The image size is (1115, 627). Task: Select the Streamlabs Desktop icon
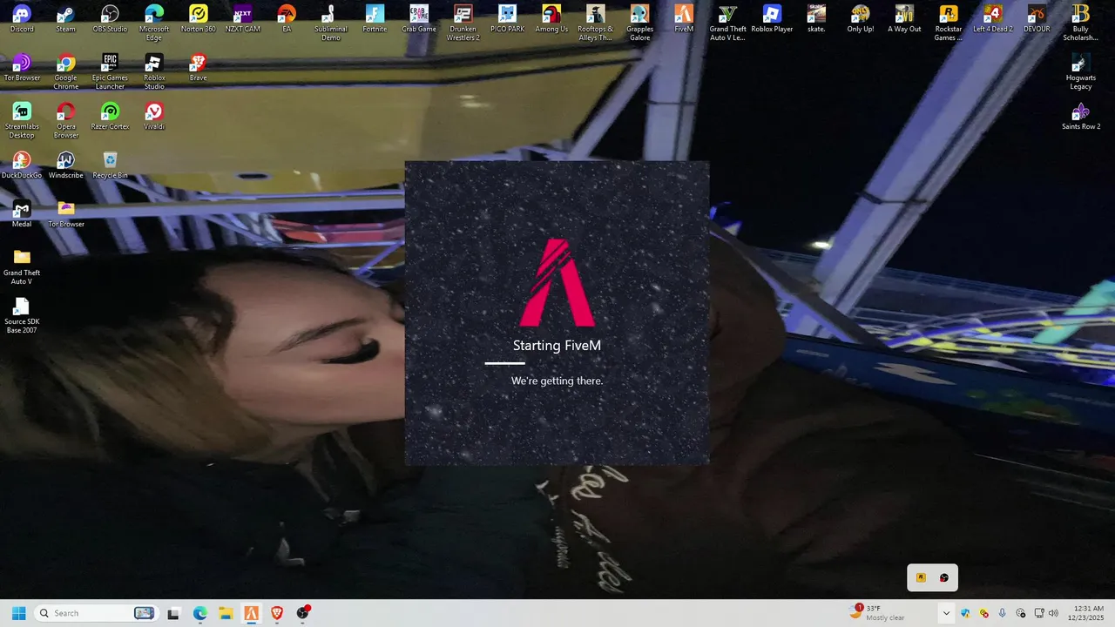coord(22,120)
